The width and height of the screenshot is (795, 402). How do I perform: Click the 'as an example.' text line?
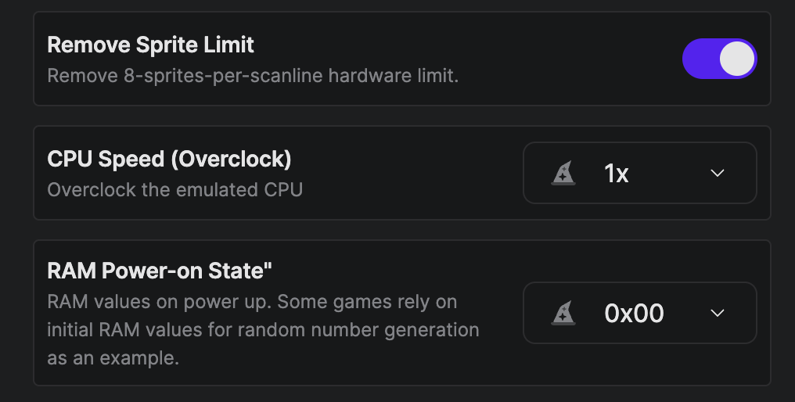pos(113,358)
